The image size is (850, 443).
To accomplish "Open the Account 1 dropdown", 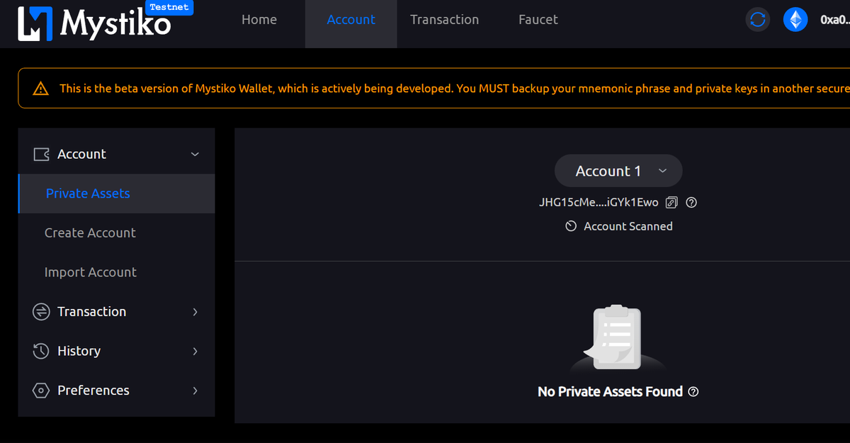I will pyautogui.click(x=618, y=171).
